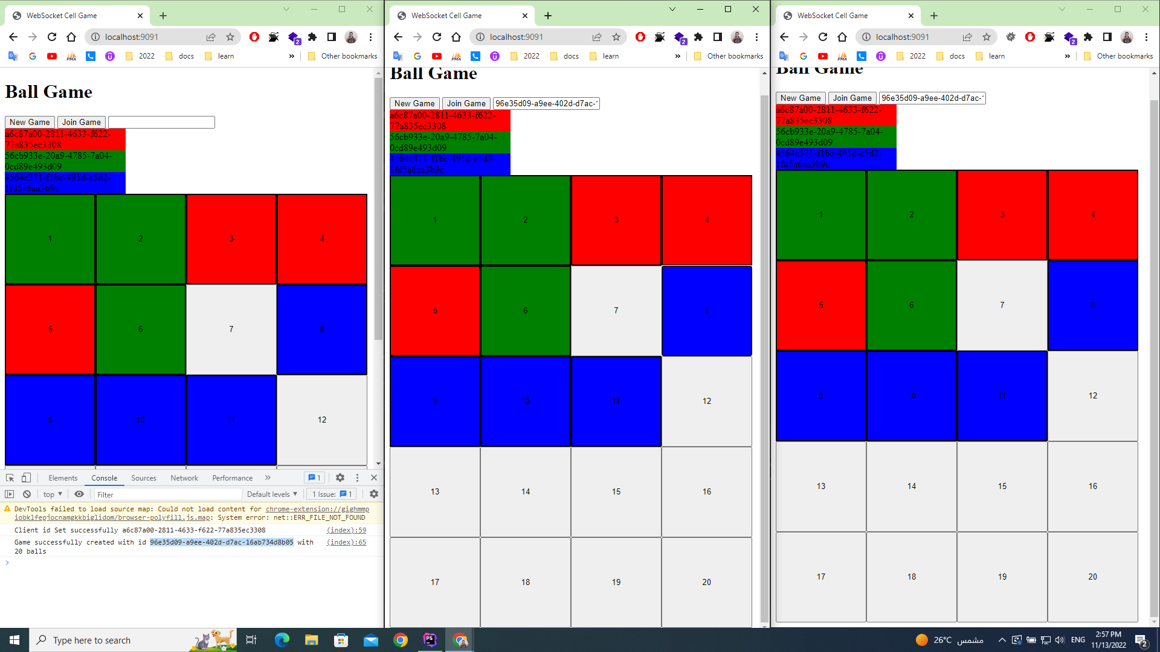Click Join Game button in left window
Viewport: 1160px width, 652px height.
pyautogui.click(x=82, y=122)
